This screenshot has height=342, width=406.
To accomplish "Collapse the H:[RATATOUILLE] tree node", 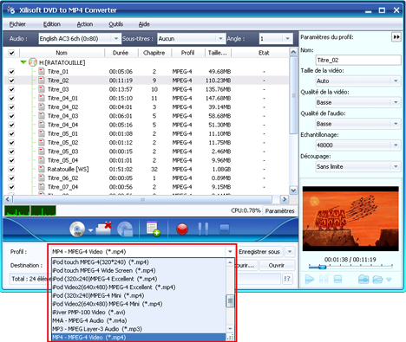I will [23, 62].
